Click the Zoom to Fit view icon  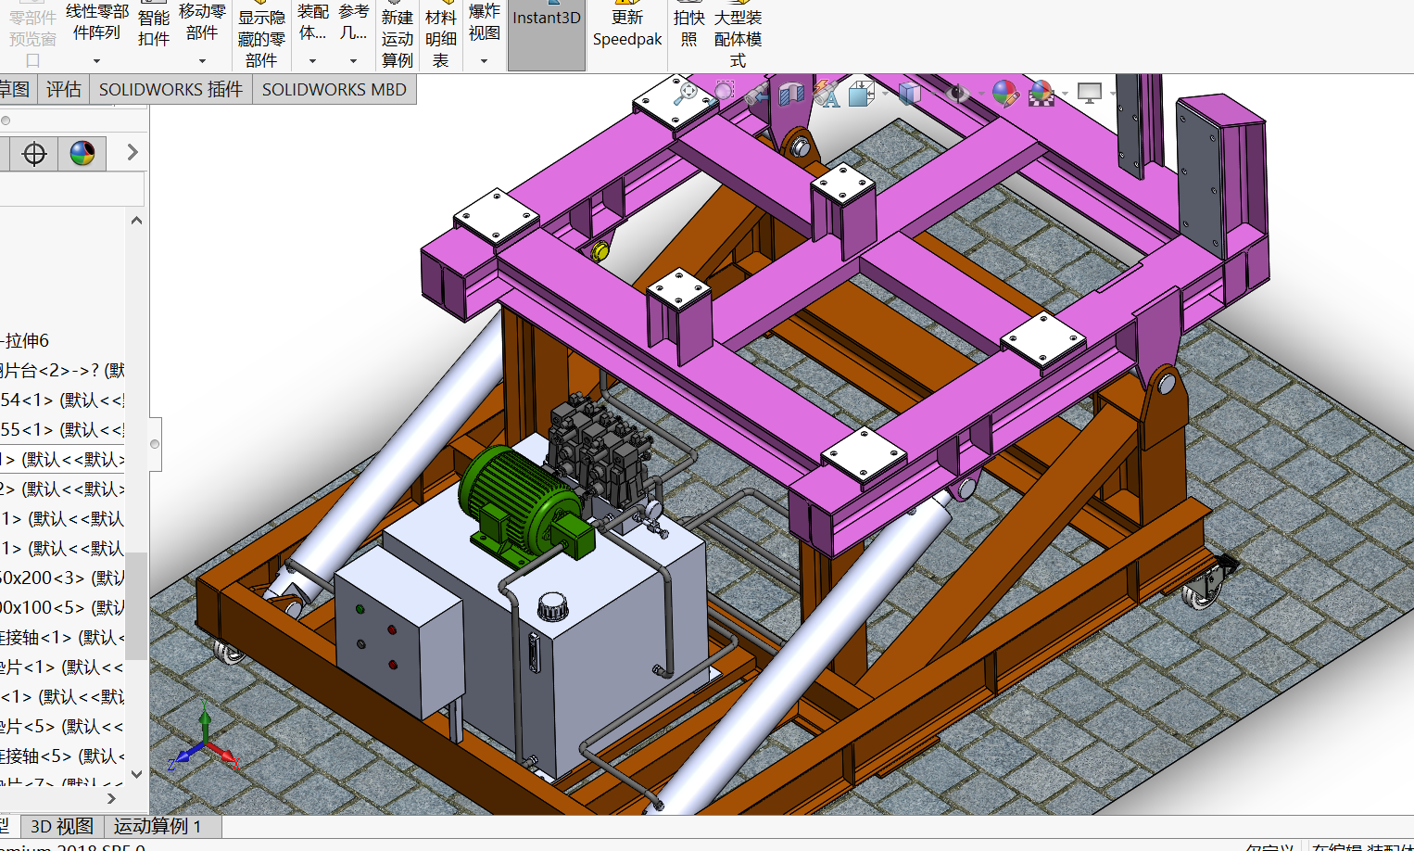pos(686,92)
